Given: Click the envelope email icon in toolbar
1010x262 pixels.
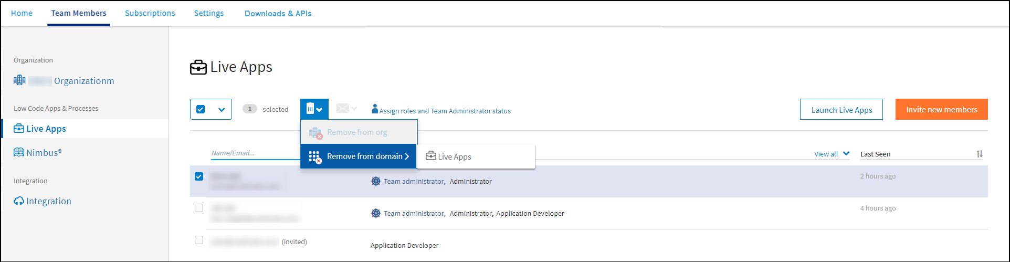Looking at the screenshot, I should click(x=343, y=109).
